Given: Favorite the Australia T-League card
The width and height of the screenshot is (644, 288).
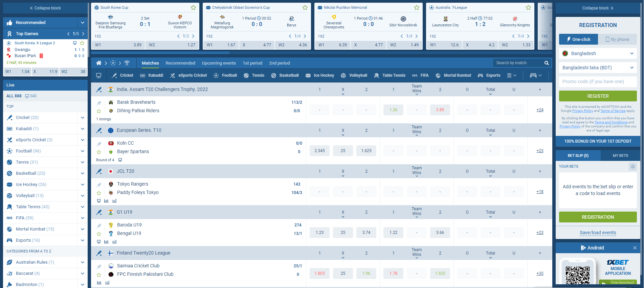Looking at the screenshot, I should click(528, 7).
